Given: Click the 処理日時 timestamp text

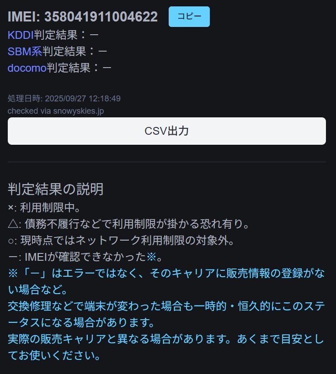Looking at the screenshot, I should point(64,99).
